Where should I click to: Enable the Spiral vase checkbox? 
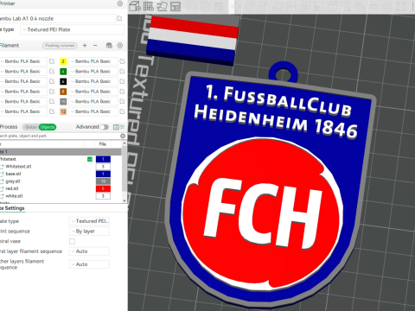coord(73,241)
